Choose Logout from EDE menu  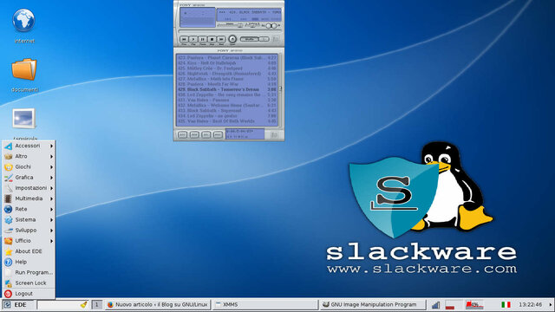(29, 294)
